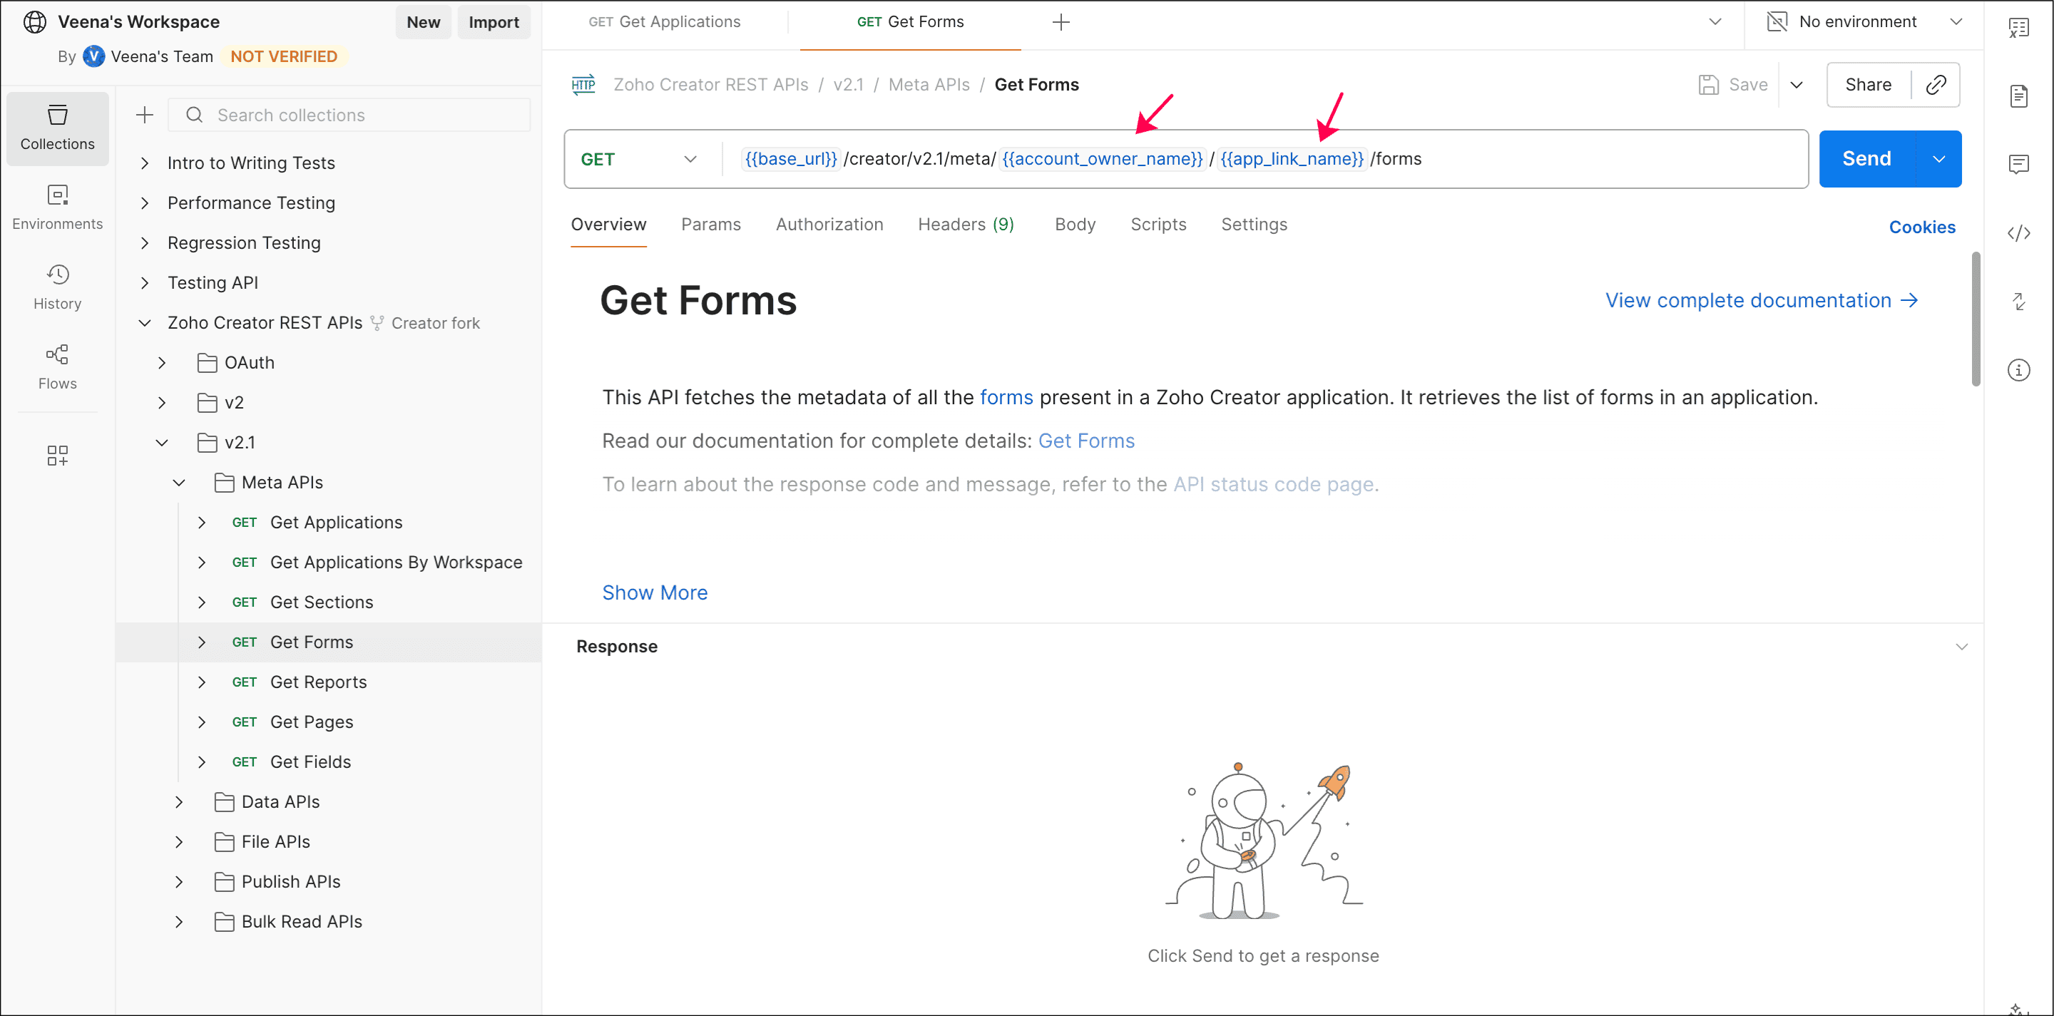Open Send button options arrow
This screenshot has width=2054, height=1016.
[1938, 158]
